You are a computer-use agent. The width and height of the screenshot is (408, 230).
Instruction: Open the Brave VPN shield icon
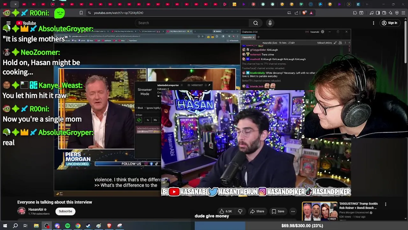(x=397, y=13)
